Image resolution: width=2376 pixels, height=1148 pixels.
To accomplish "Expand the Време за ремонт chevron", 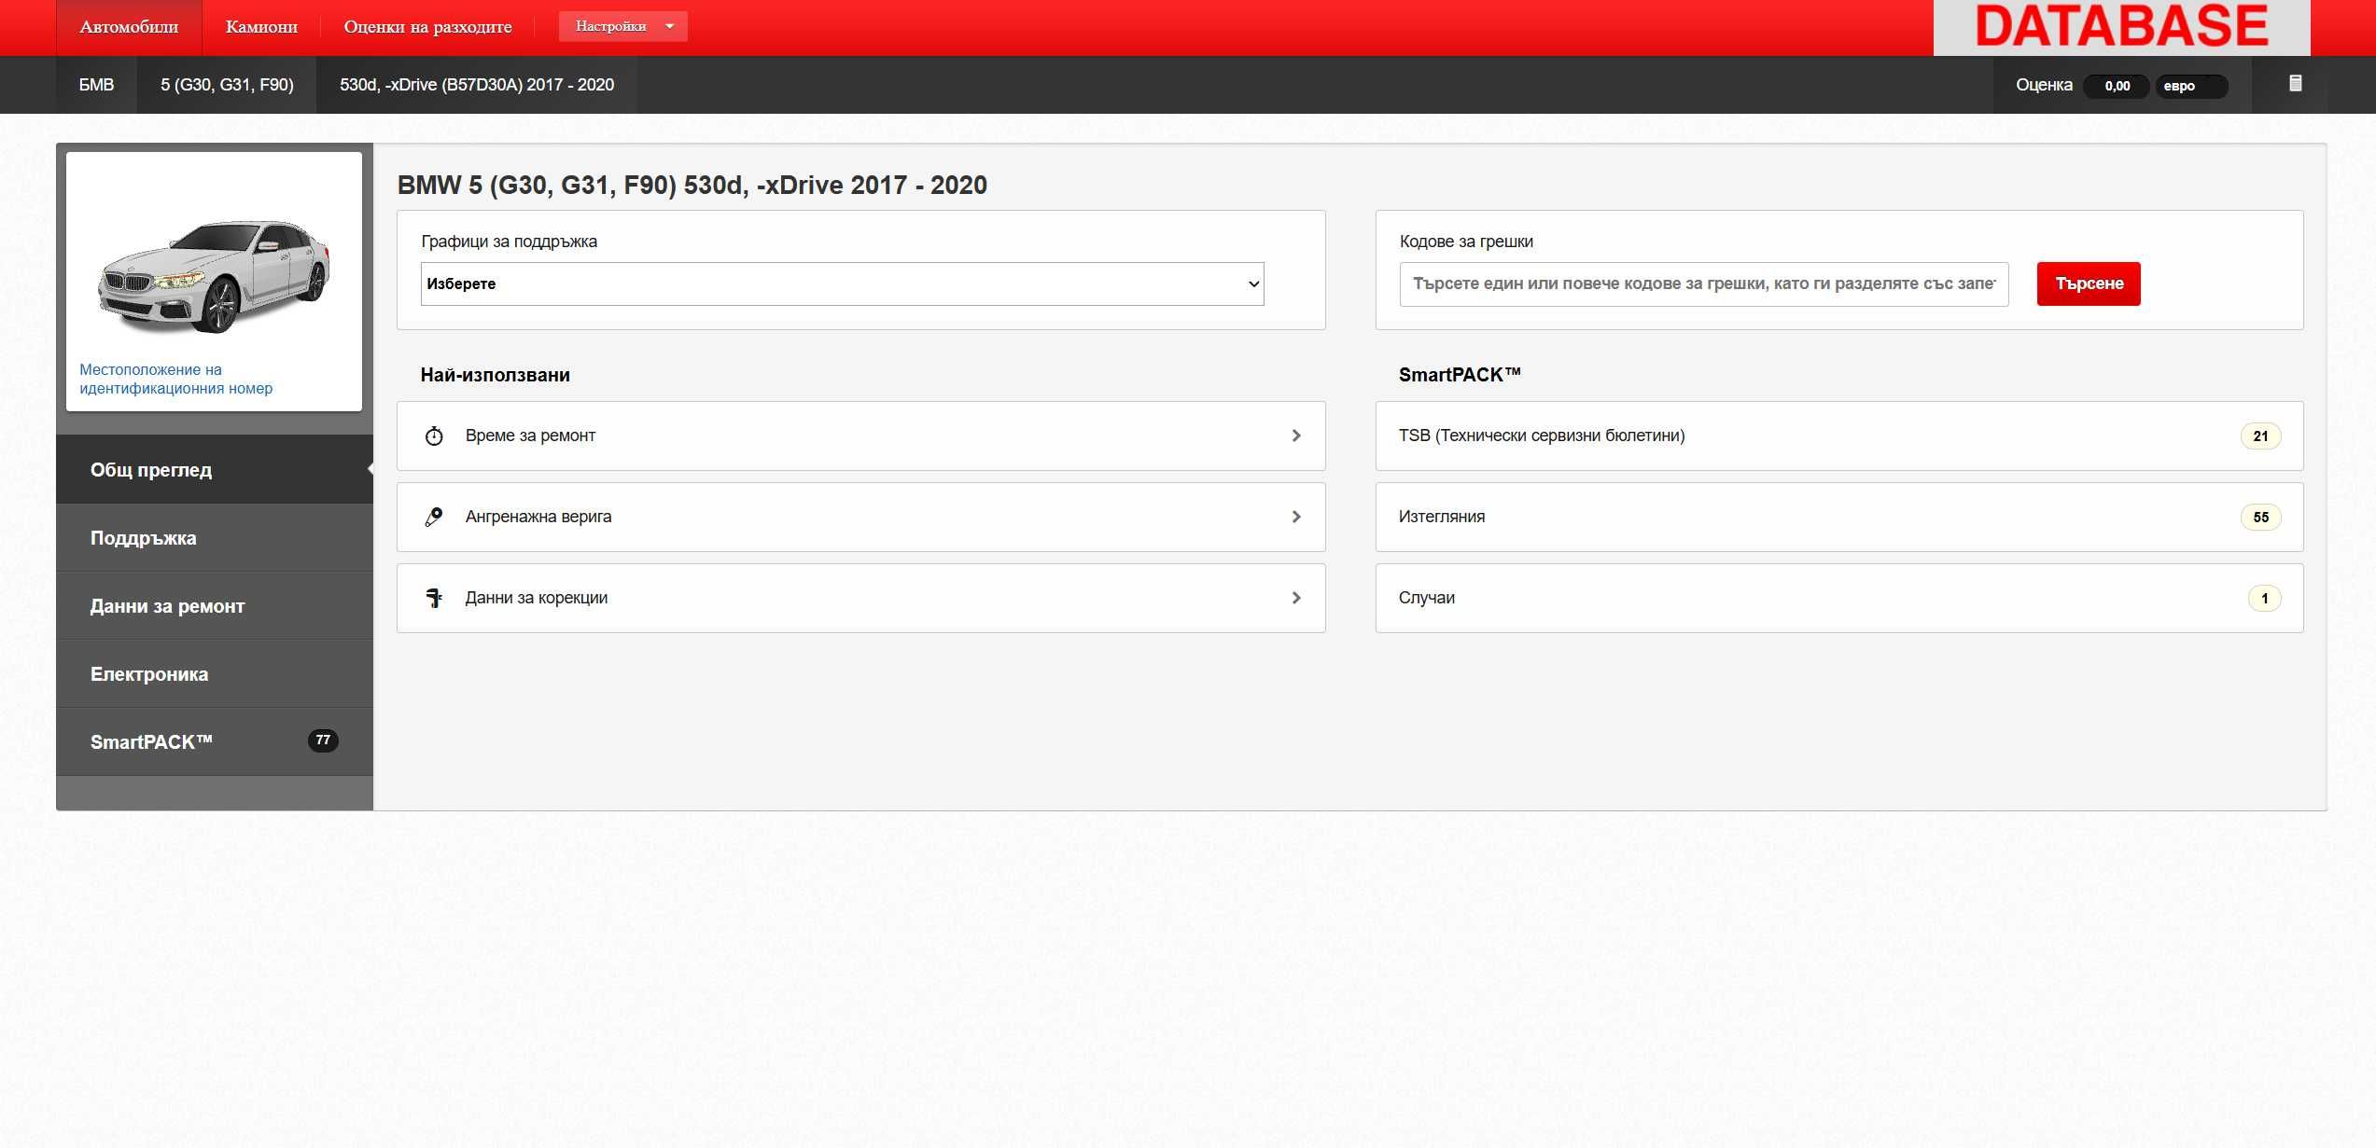I will [x=1296, y=436].
